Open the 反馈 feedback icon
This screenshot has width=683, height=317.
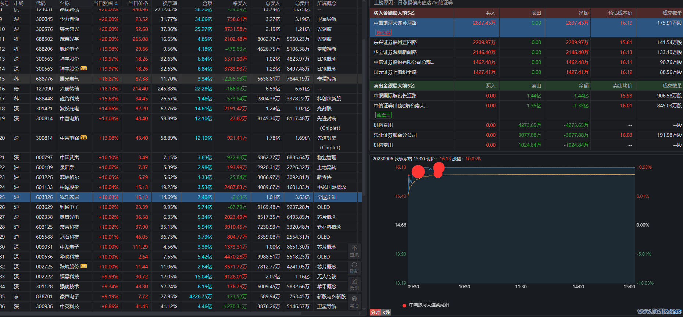[x=354, y=284]
